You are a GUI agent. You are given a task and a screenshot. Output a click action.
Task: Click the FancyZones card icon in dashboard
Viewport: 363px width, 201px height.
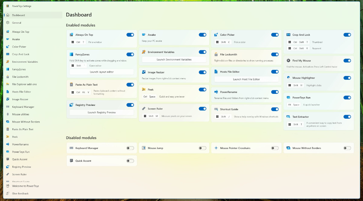click(71, 54)
